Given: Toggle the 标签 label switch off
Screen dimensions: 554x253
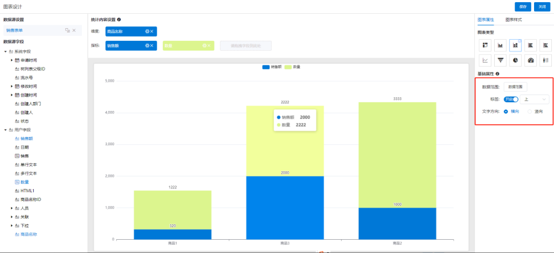Looking at the screenshot, I should click(510, 99).
